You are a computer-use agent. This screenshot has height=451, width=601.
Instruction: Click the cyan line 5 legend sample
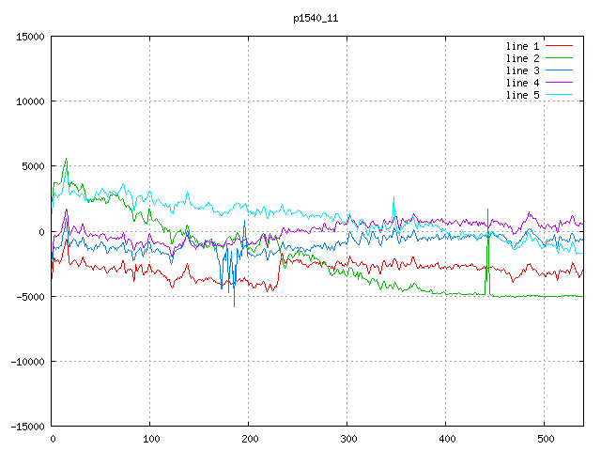pos(559,95)
